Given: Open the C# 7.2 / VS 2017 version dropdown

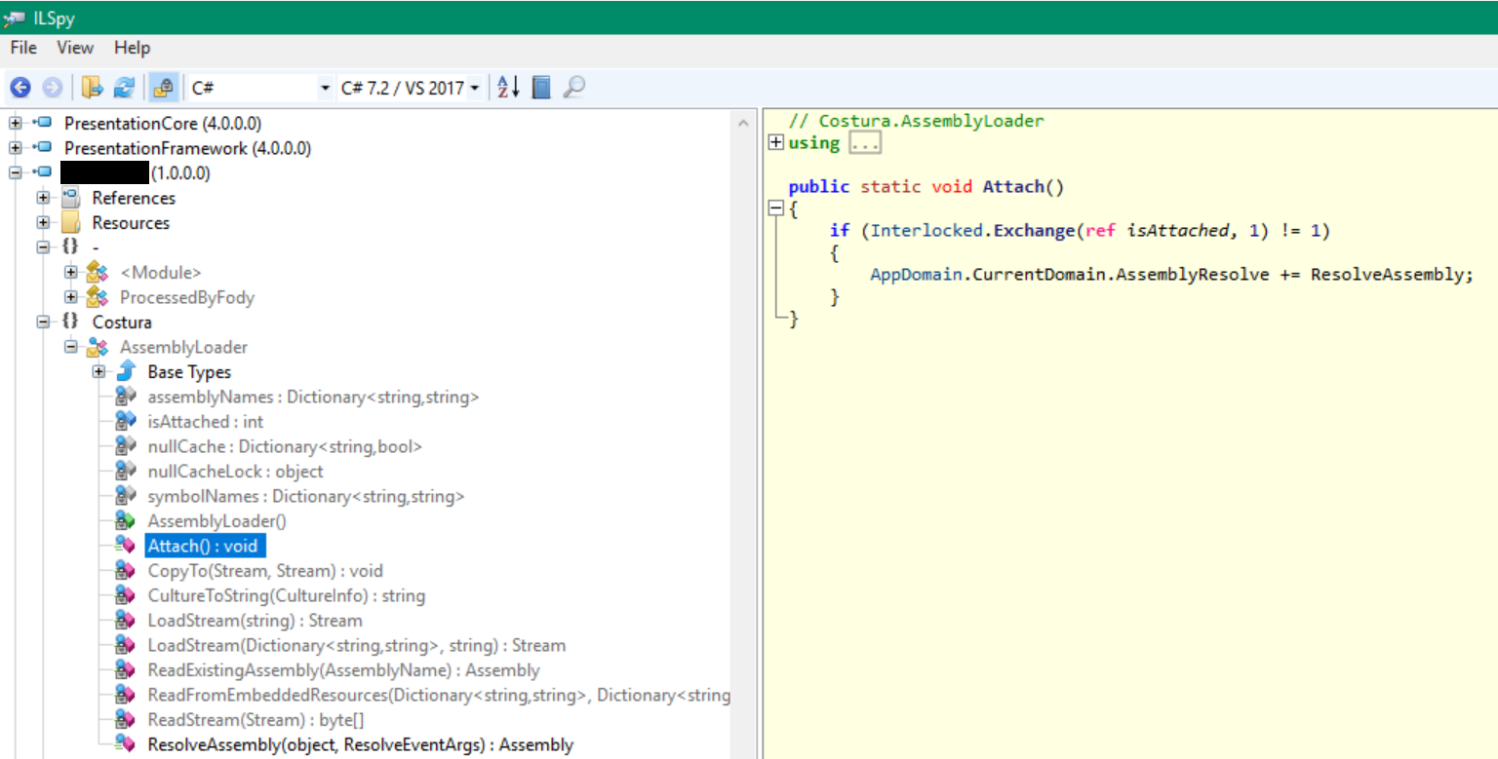Looking at the screenshot, I should pyautogui.click(x=410, y=88).
